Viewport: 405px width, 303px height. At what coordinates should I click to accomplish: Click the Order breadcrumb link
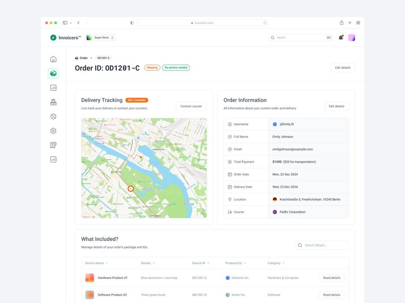coord(83,58)
